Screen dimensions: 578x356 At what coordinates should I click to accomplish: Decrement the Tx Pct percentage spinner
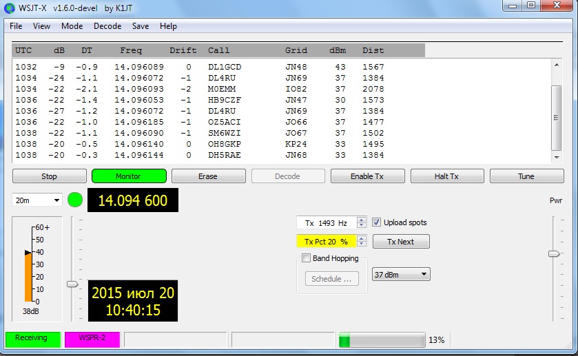pyautogui.click(x=362, y=244)
